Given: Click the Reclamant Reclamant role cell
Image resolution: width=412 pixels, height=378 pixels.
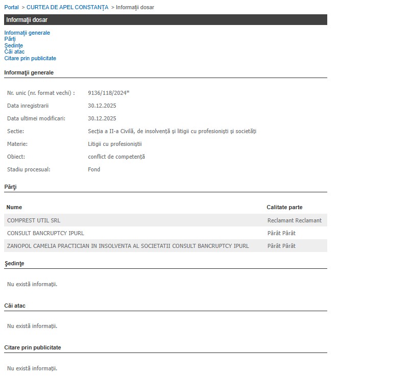Looking at the screenshot, I should click(x=294, y=220).
